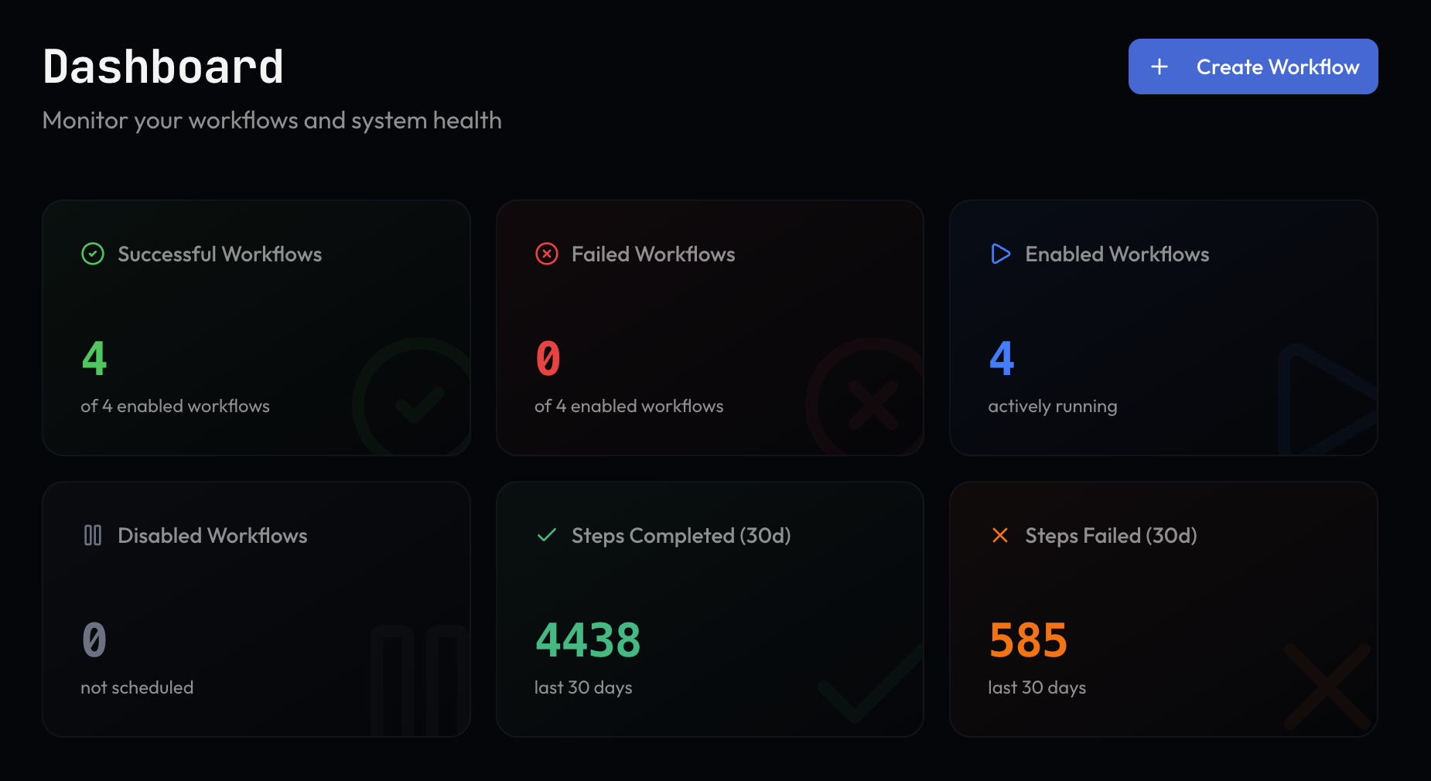The height and width of the screenshot is (781, 1431).
Task: Click the Dashboard heading
Action: pos(162,66)
